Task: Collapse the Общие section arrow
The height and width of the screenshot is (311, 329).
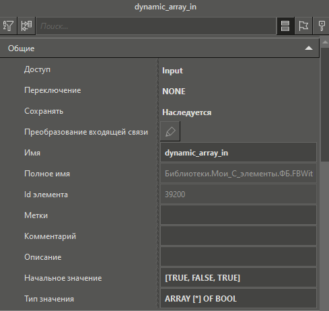Action: tap(309, 48)
